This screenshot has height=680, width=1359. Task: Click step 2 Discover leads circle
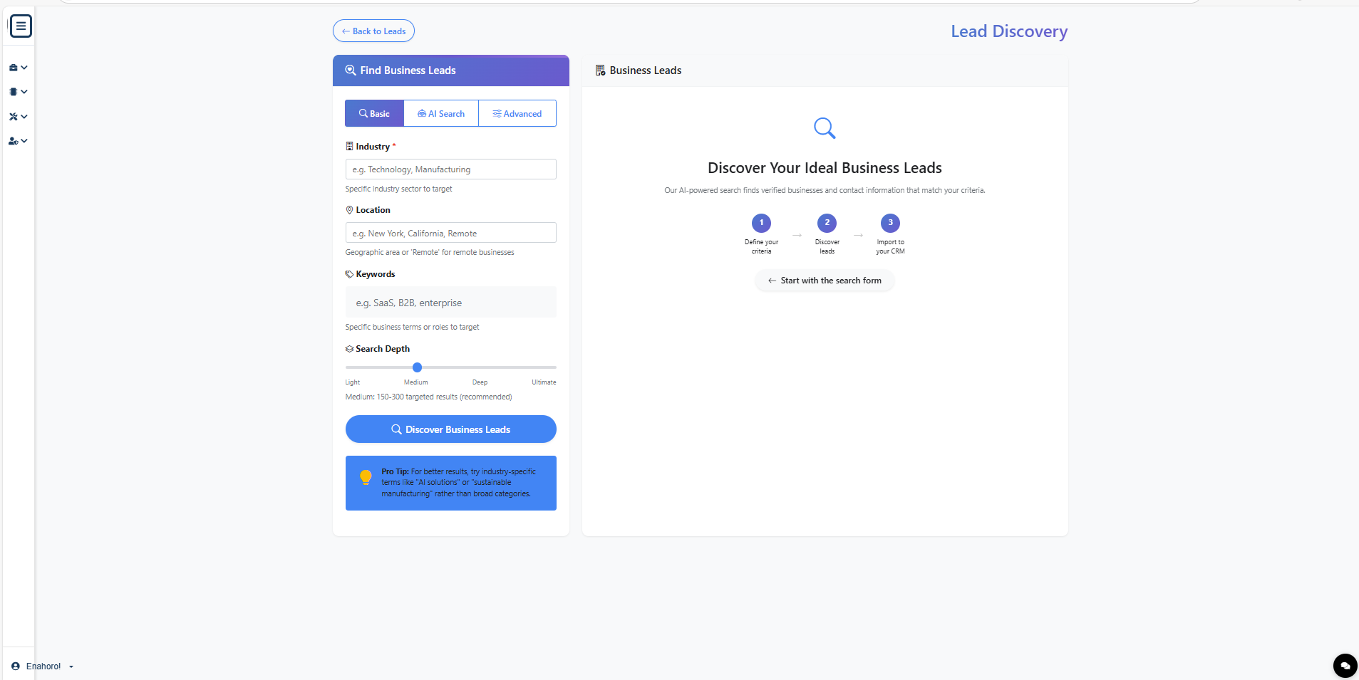[x=827, y=223]
